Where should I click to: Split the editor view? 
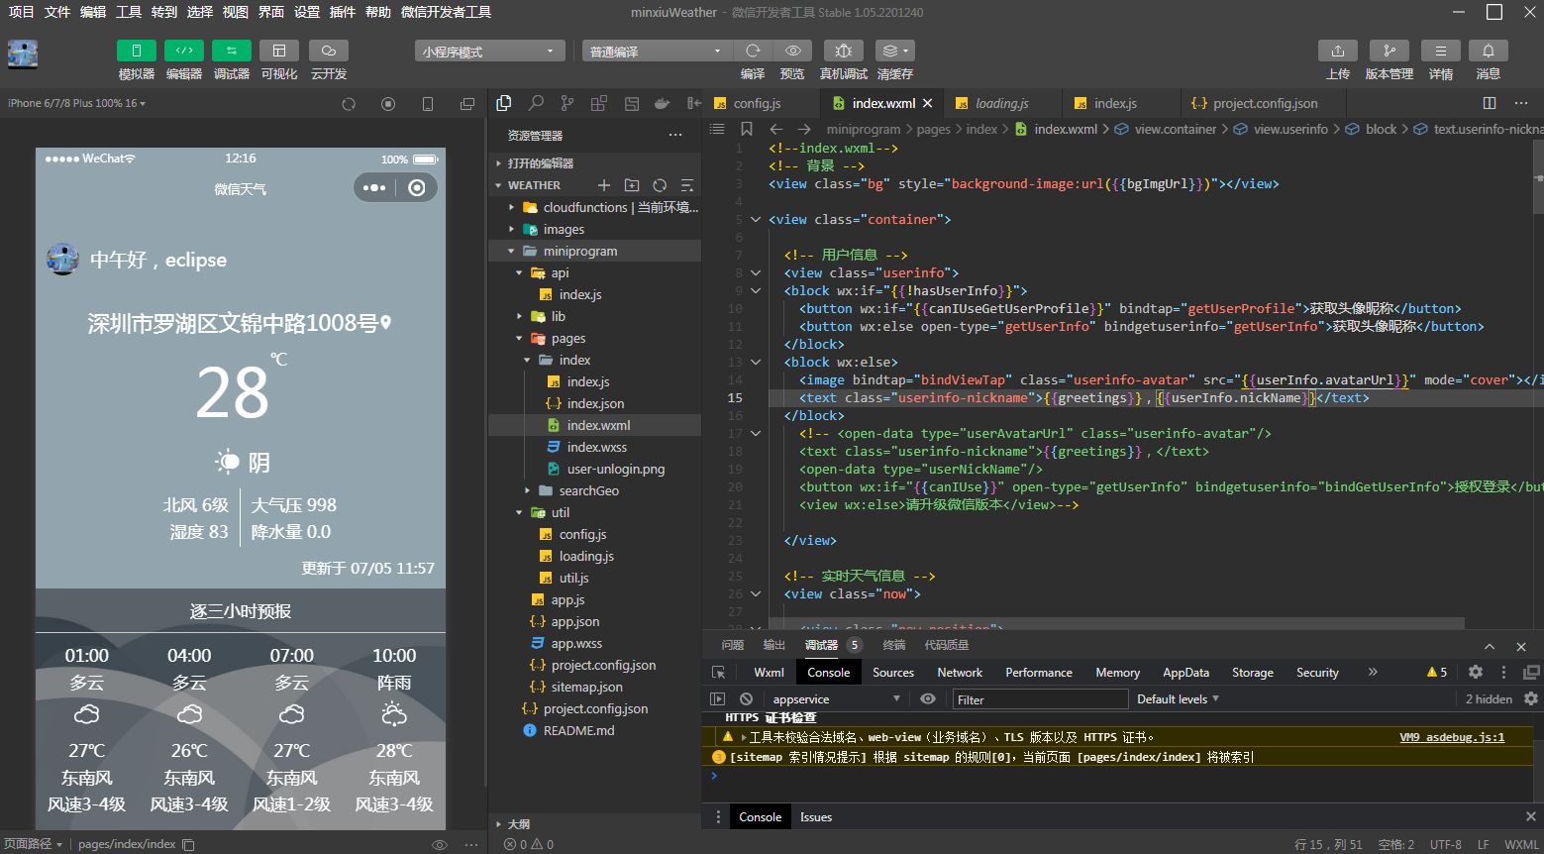pos(1490,103)
